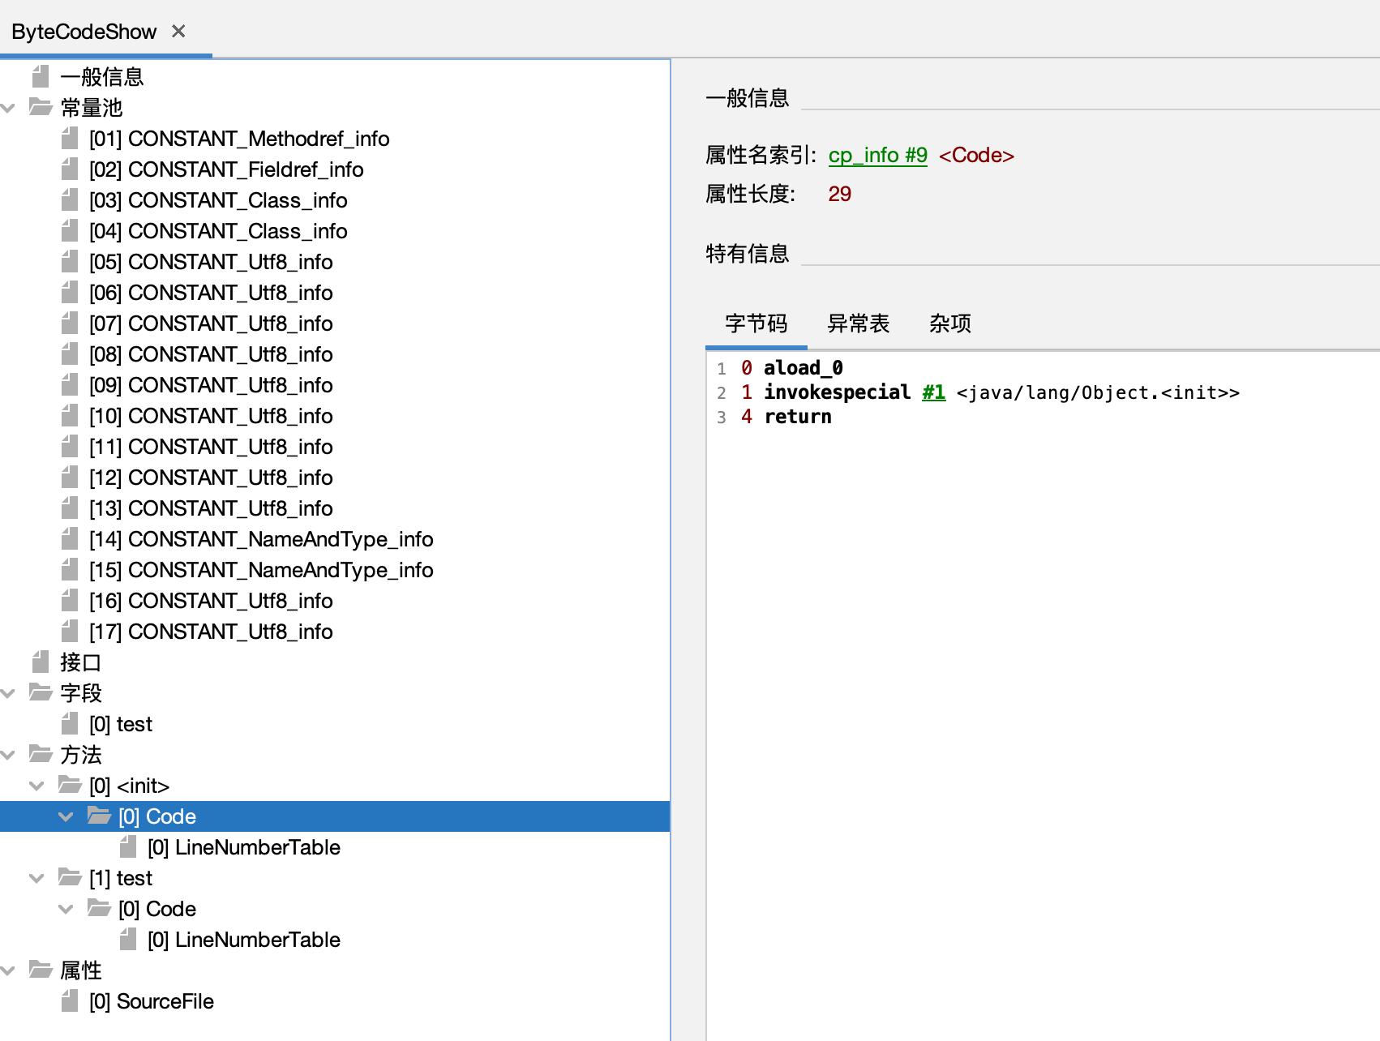The image size is (1380, 1041).
Task: Select the 字节码 bytecode tab
Action: click(x=756, y=323)
